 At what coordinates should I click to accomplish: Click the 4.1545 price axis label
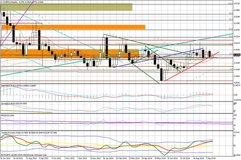[x=236, y=63]
